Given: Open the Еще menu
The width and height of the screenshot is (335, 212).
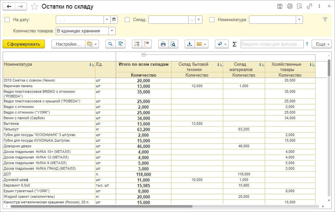Looking at the screenshot, I should pos(321,44).
